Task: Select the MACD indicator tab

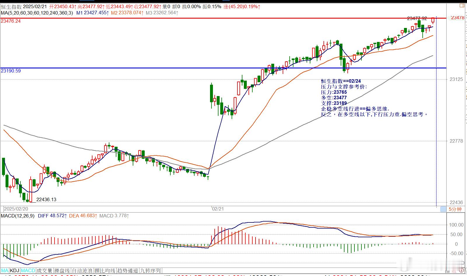Action: (x=28, y=270)
